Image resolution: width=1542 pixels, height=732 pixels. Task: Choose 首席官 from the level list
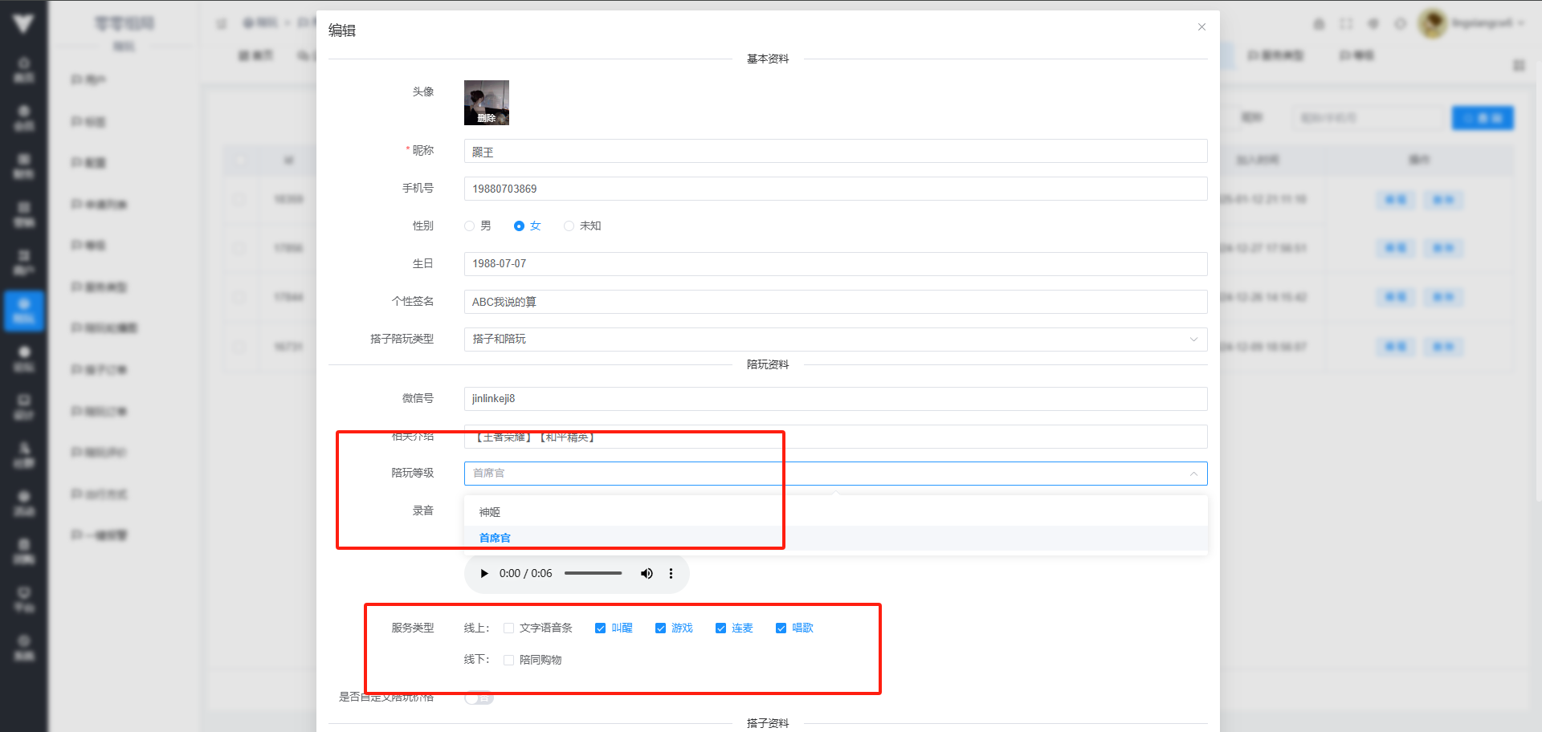click(495, 538)
